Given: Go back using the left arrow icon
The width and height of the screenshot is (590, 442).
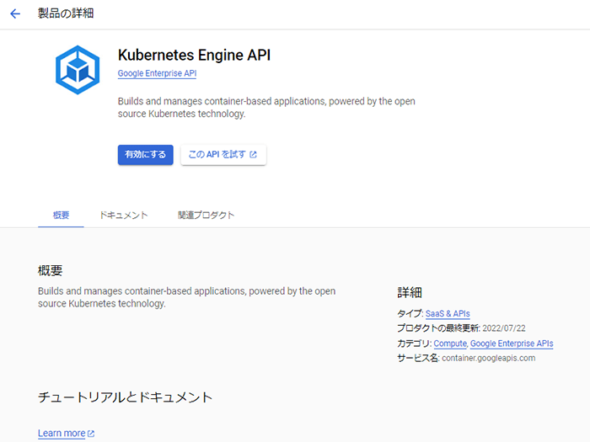Looking at the screenshot, I should pos(15,14).
